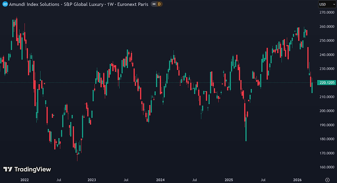Click the 2024 time axis label
The height and width of the screenshot is (183, 337).
click(x=160, y=180)
